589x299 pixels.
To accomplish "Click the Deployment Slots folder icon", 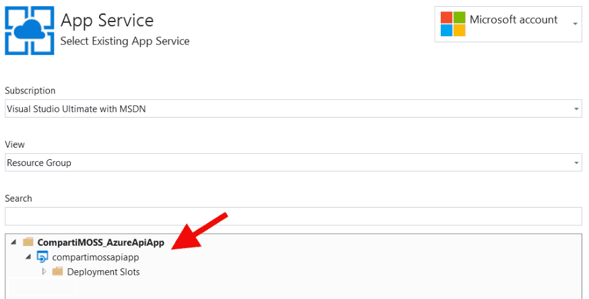I will [57, 271].
